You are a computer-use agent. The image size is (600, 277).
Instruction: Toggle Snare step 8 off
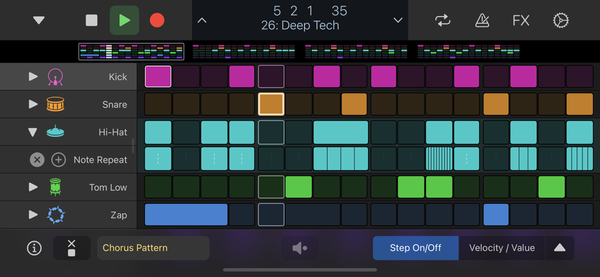[x=354, y=104]
